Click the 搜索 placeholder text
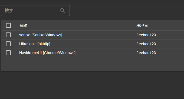Viewport: 184px width, 99px height. [9, 11]
